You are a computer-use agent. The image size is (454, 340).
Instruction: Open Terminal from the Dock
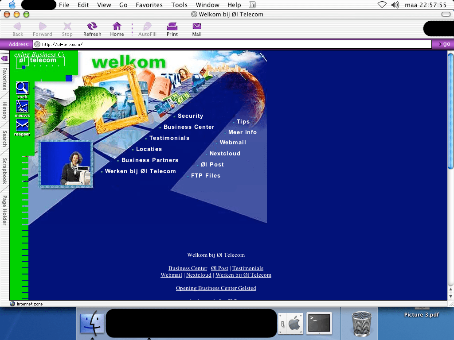tap(319, 323)
